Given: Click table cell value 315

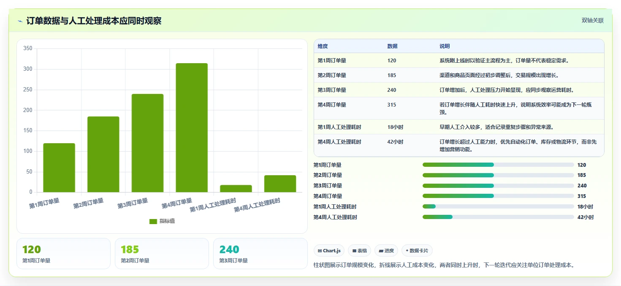Looking at the screenshot, I should [392, 105].
